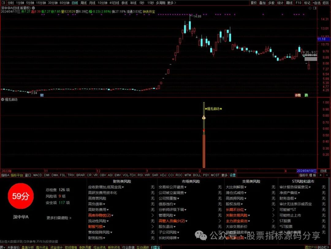Screen dimensions: 331x249
Task: Switch to 周线 weekly chart
Action: (x=84, y=3)
